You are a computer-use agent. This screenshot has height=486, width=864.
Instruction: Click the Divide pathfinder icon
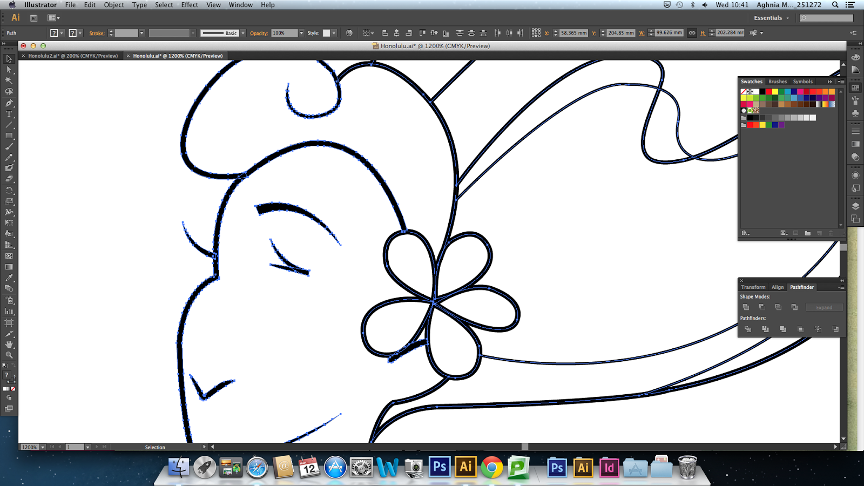coord(748,329)
